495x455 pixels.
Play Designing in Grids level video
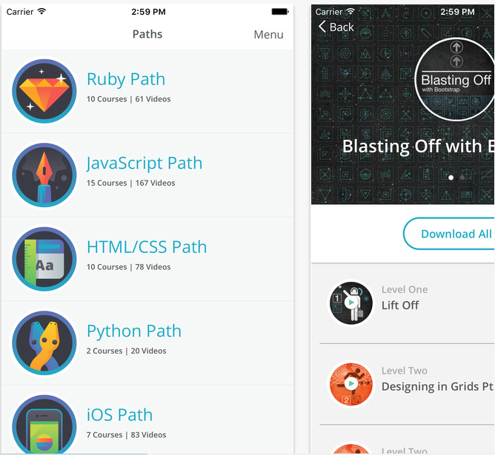(x=351, y=384)
